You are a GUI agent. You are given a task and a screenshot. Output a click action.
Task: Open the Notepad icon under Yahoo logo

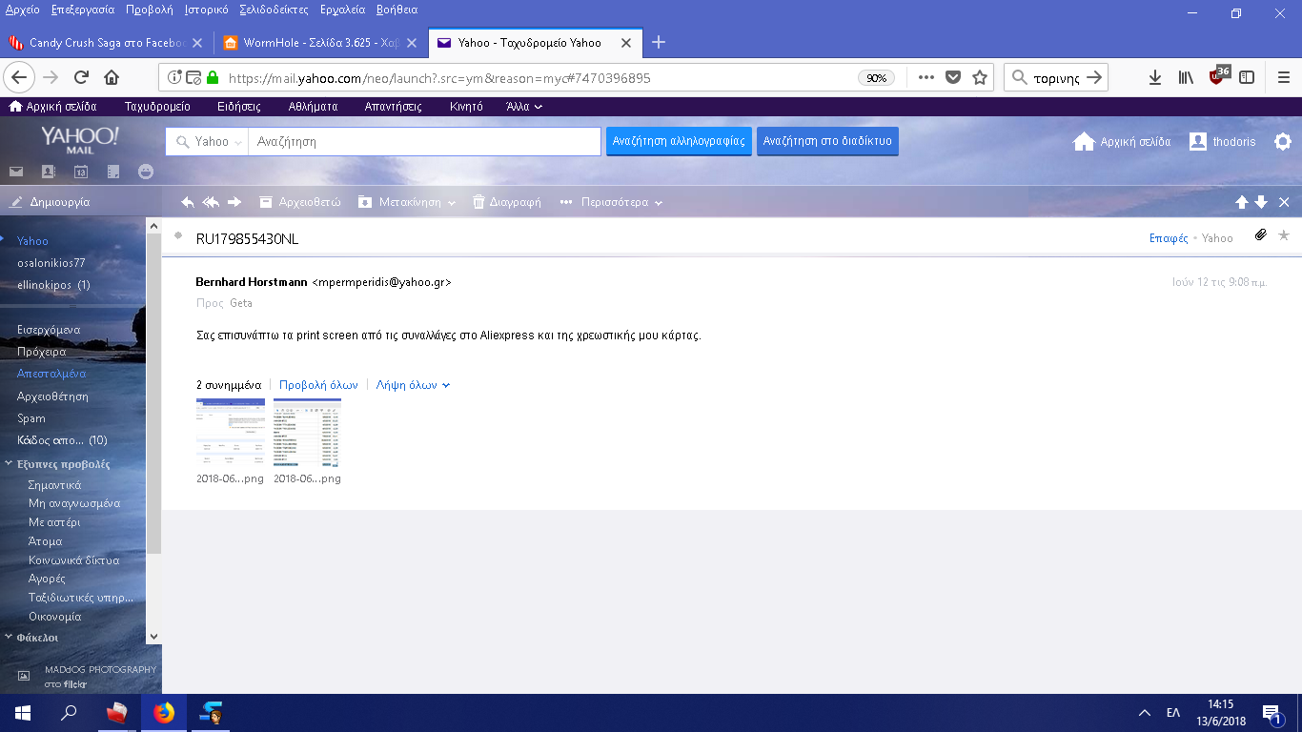click(x=113, y=172)
